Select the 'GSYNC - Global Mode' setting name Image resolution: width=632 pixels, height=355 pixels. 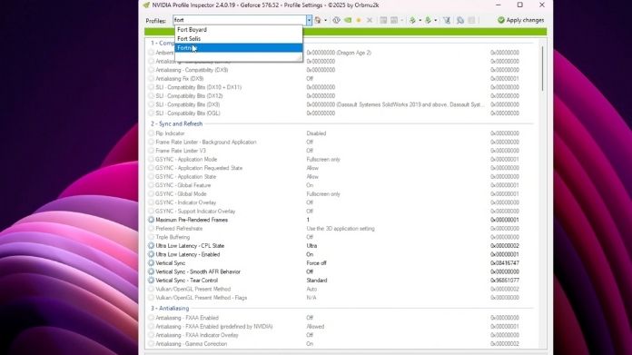coord(181,194)
